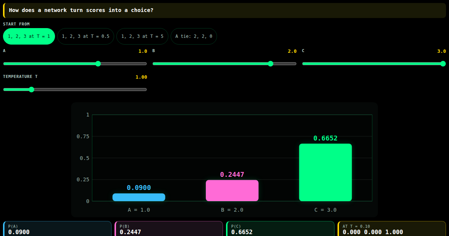The height and width of the screenshot is (236, 449).
Task: Click the 0.2447 label above bar B
Action: click(232, 175)
